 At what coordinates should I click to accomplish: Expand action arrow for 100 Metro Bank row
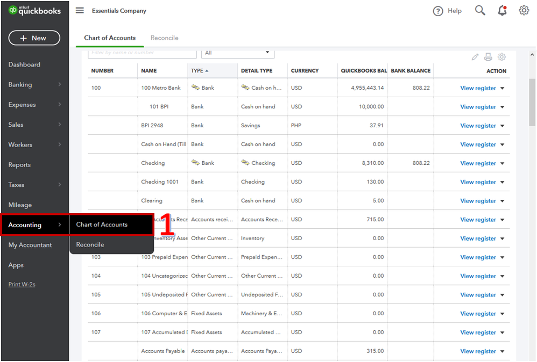(502, 88)
